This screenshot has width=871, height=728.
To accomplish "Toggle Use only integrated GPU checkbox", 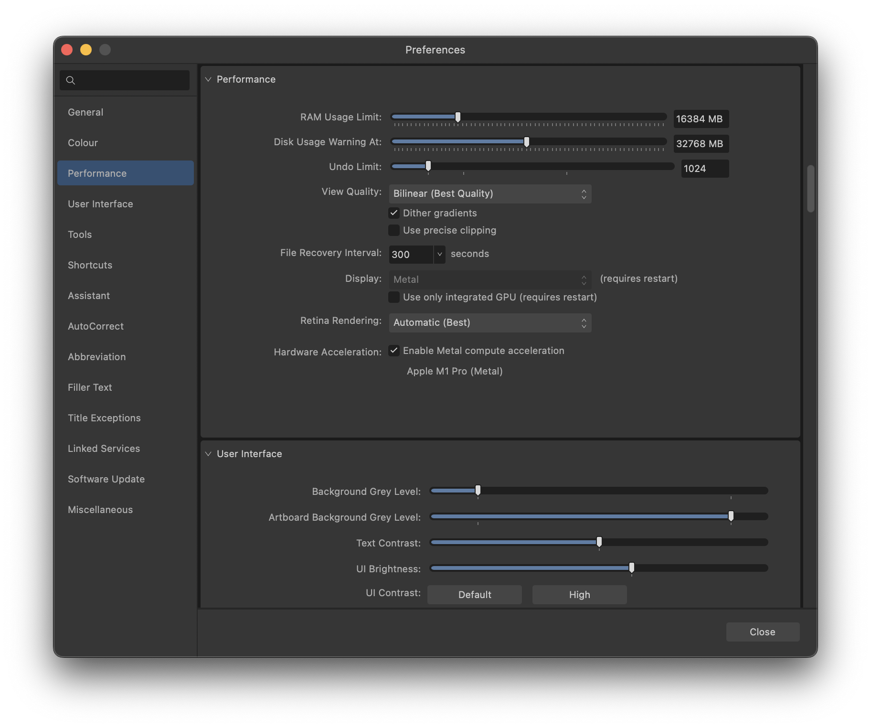I will point(394,297).
